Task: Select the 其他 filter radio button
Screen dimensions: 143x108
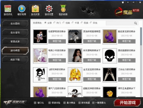Action: pyautogui.click(x=91, y=23)
